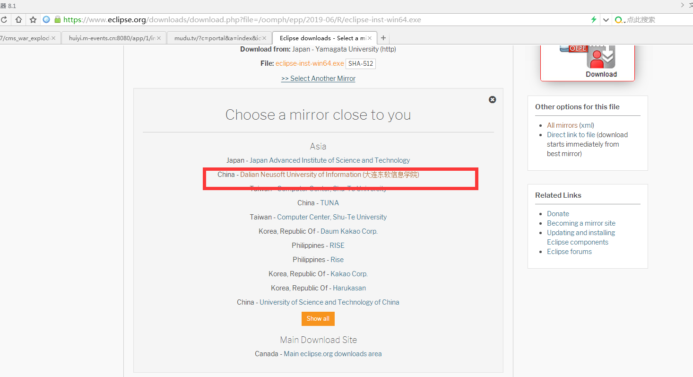
Task: Select the Korea "Kakao Corp." mirror without Daum
Action: [x=349, y=274]
